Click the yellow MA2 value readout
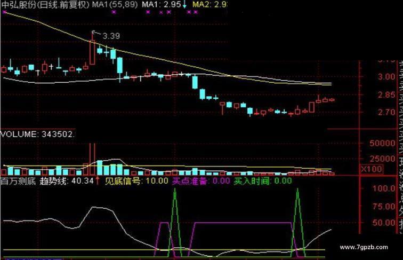 [209, 4]
